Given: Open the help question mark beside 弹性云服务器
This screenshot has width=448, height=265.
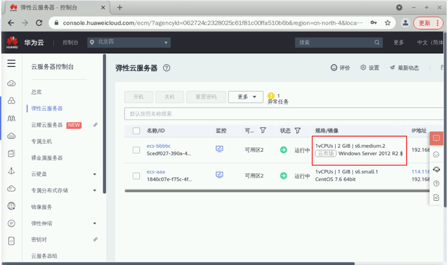Looking at the screenshot, I should click(x=167, y=68).
